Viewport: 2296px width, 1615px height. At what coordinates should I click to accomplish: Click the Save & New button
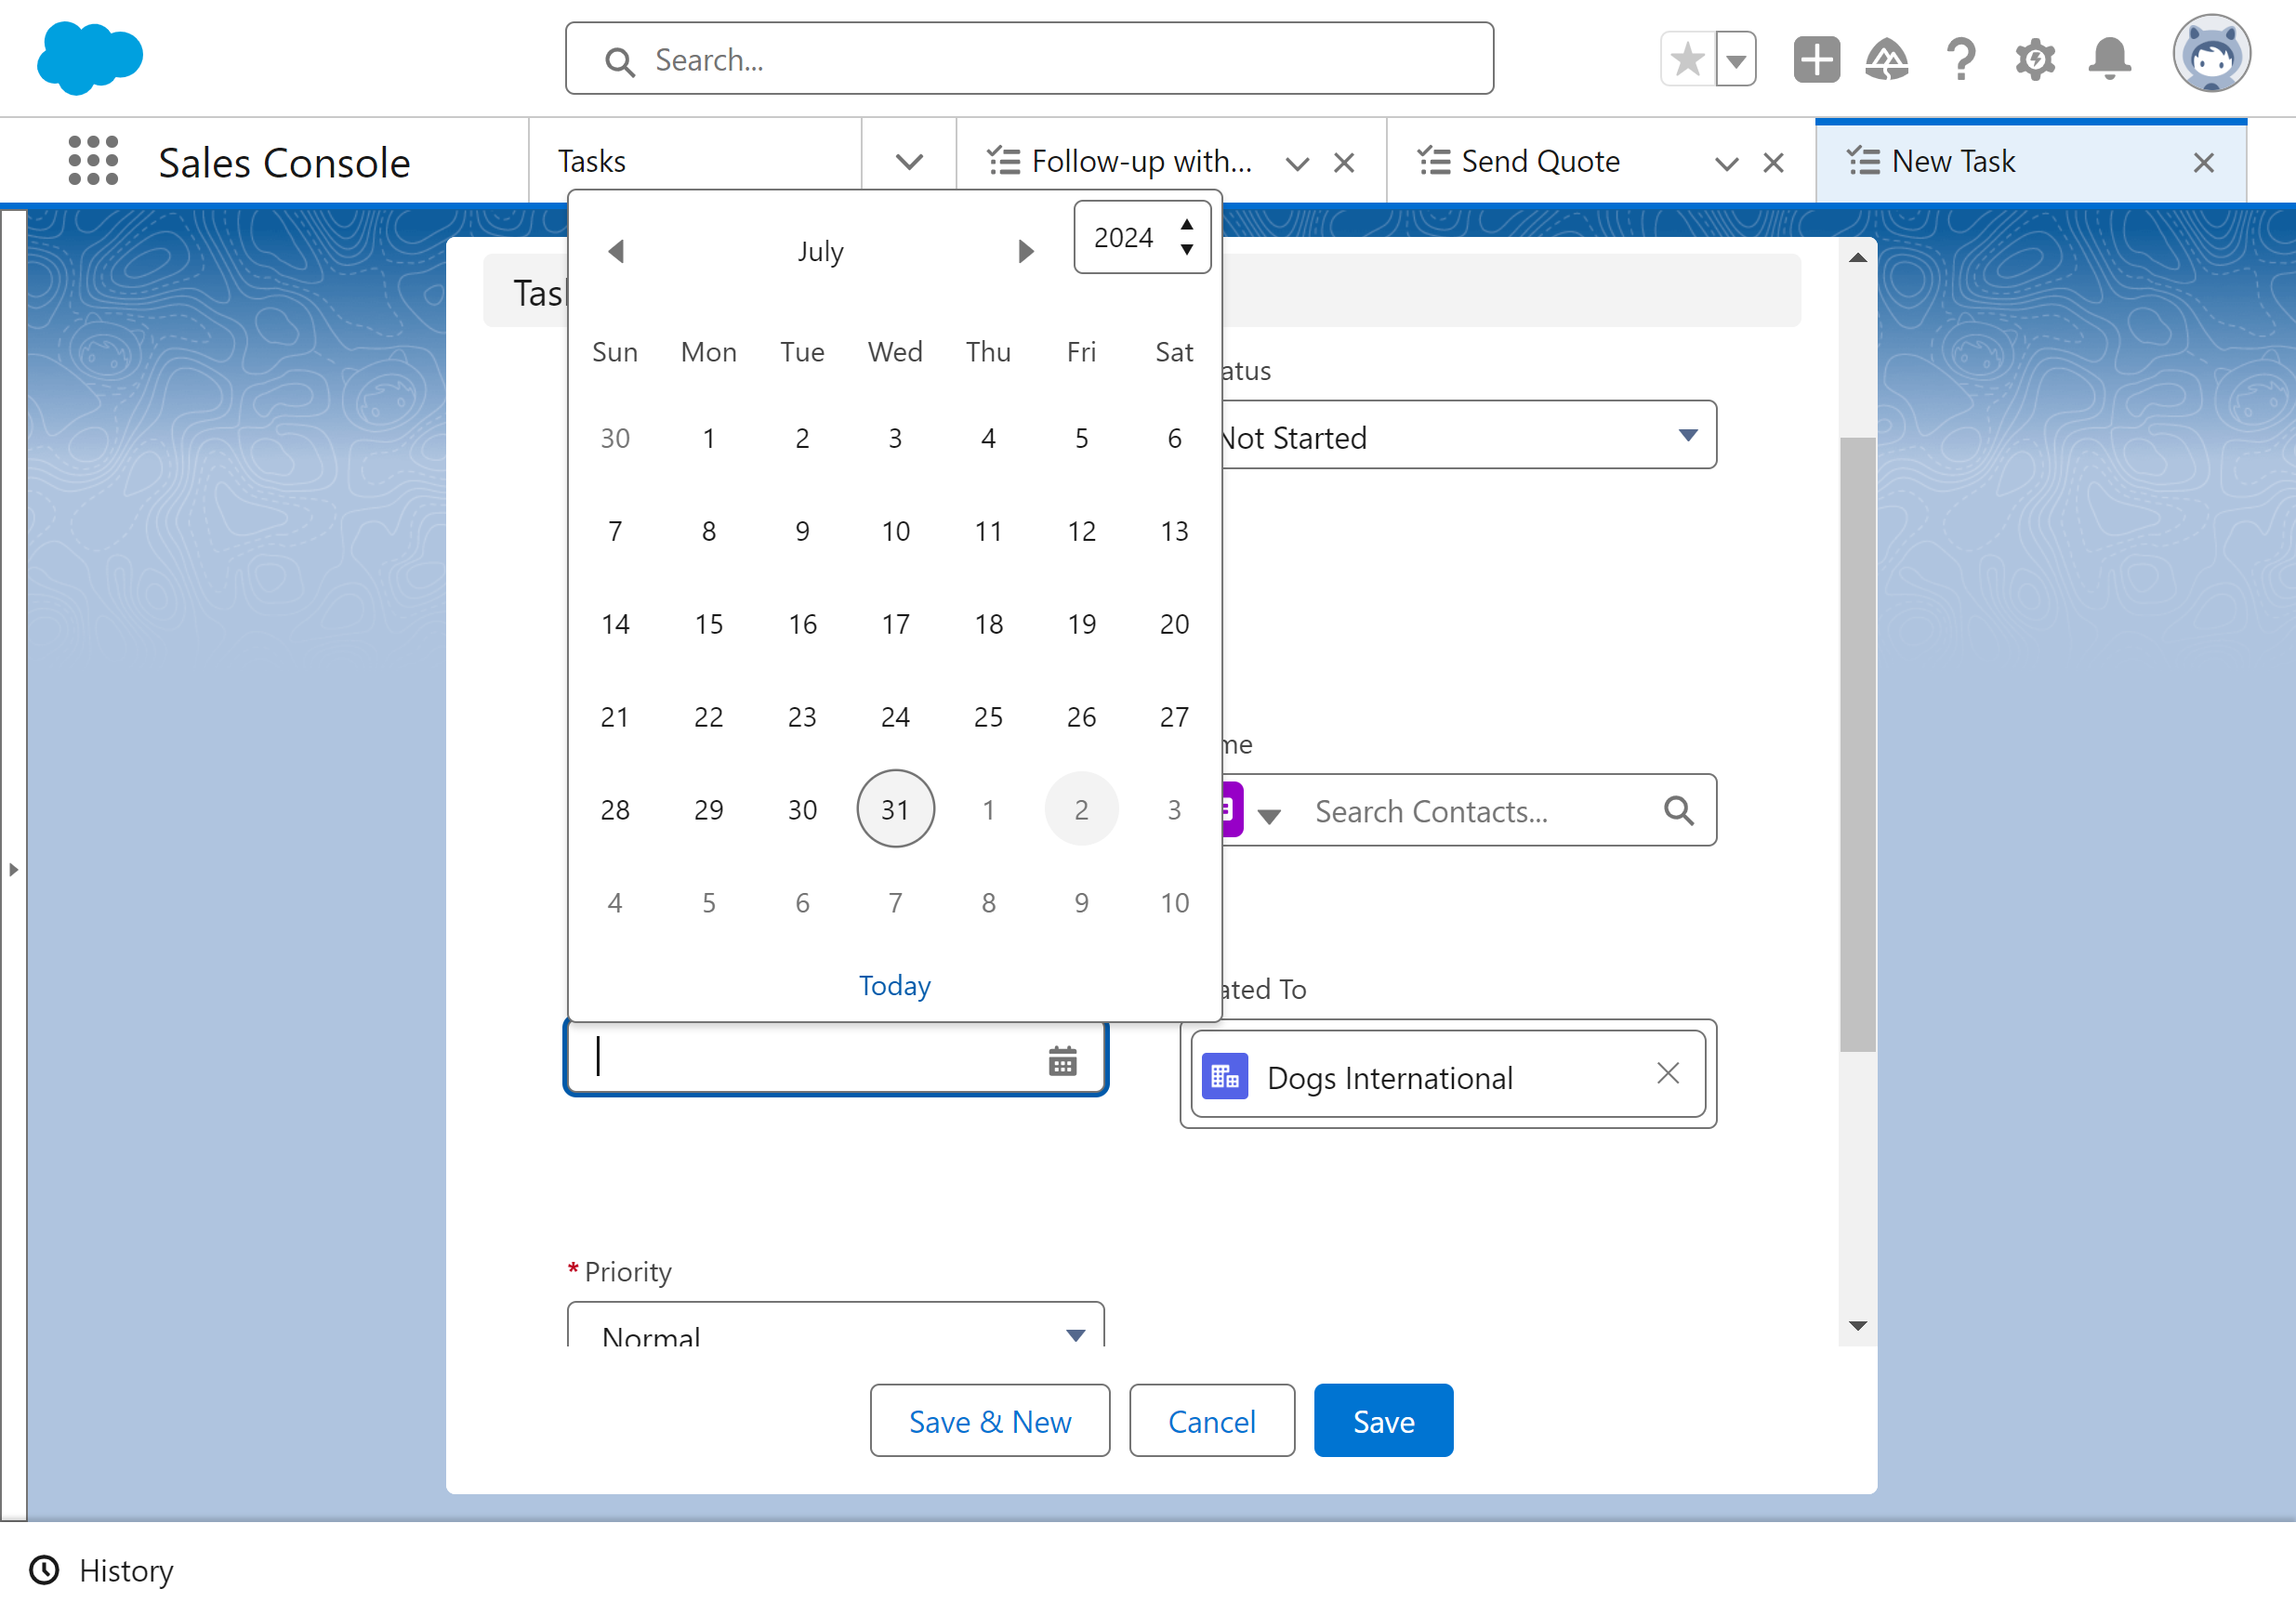(989, 1420)
